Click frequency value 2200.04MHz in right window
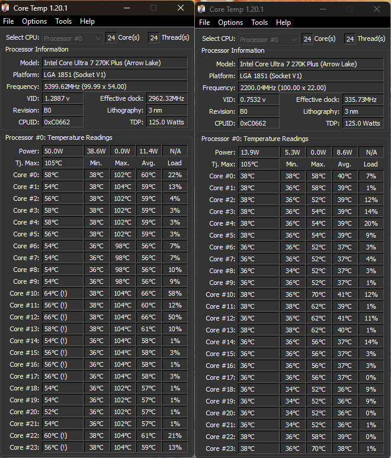This screenshot has height=458, width=391. [x=311, y=88]
